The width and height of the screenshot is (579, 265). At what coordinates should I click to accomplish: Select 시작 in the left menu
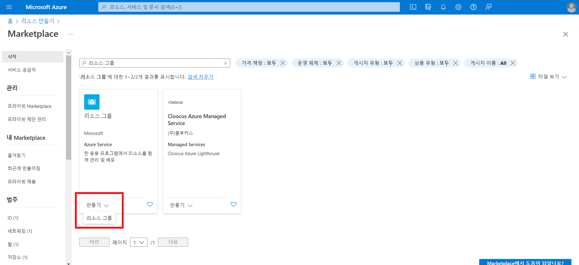pyautogui.click(x=32, y=57)
